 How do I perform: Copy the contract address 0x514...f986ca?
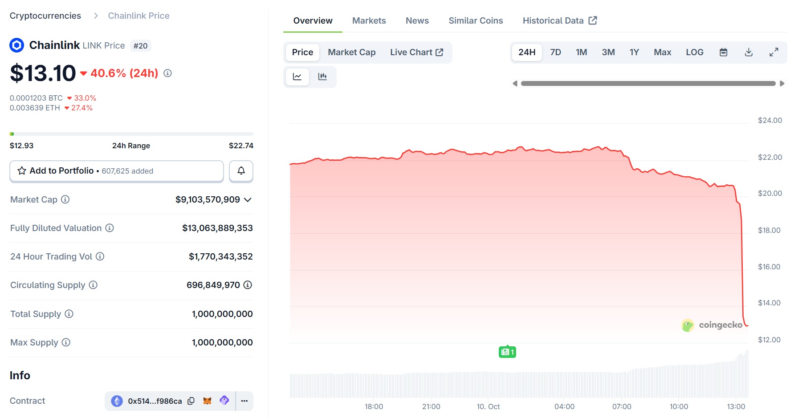click(191, 401)
